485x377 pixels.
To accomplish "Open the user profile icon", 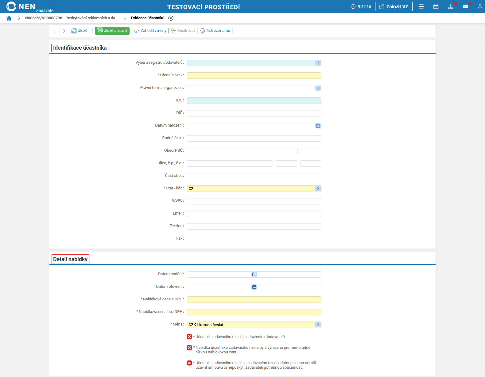I will coord(480,6).
